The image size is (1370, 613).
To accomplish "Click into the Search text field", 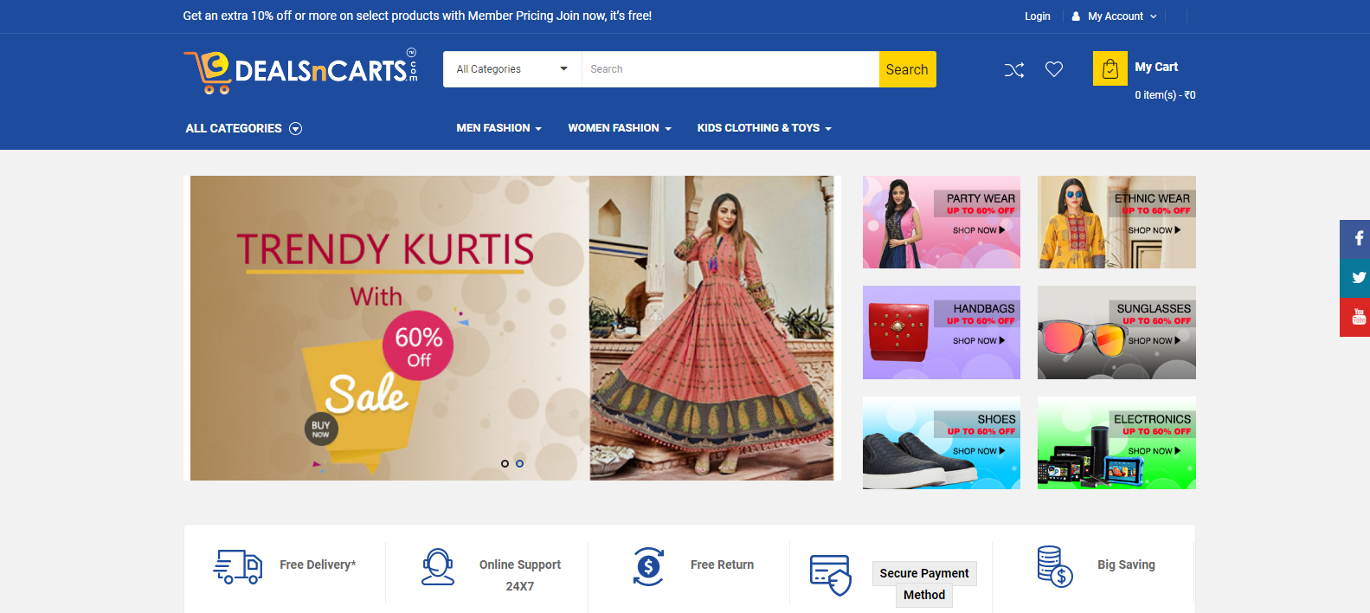I will point(730,69).
